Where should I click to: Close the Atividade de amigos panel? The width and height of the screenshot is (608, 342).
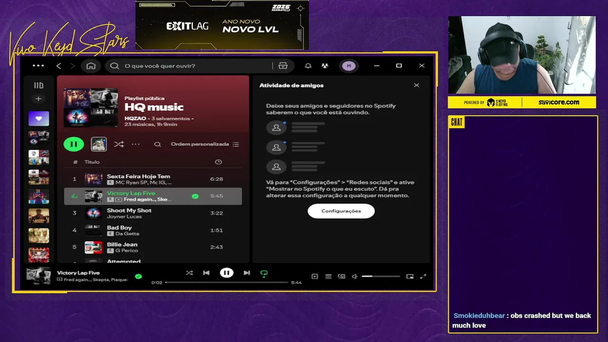(417, 85)
